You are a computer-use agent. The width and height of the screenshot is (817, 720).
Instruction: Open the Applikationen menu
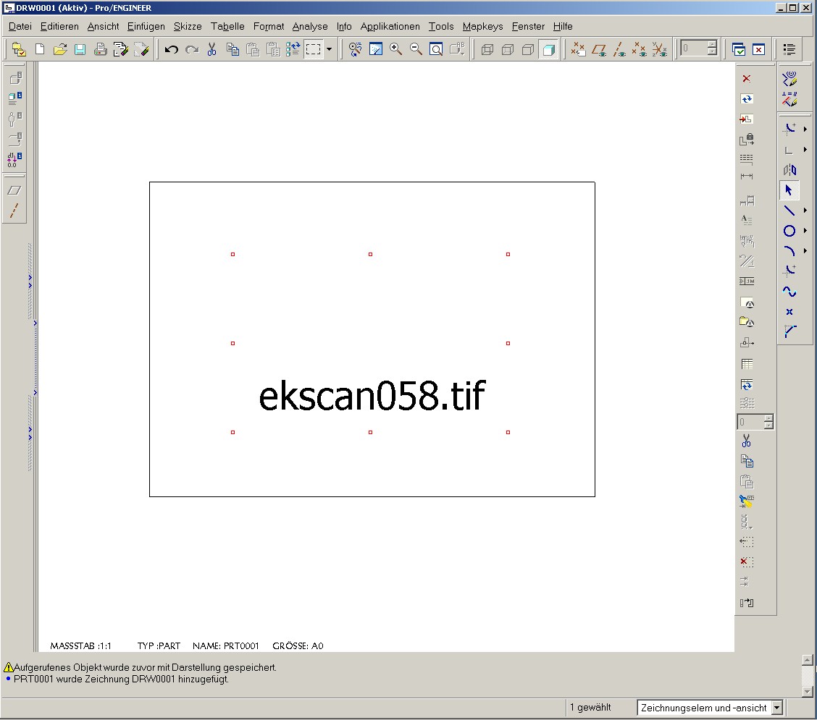[x=390, y=27]
